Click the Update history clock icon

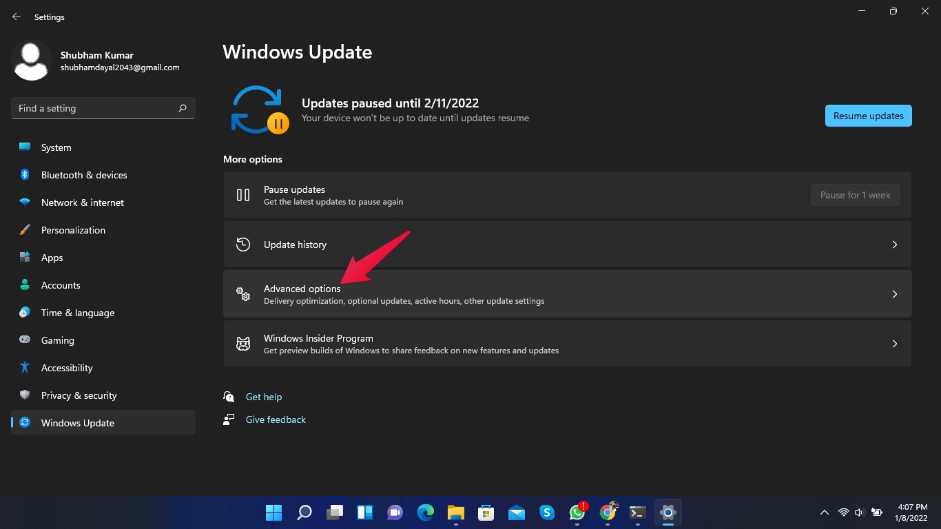coord(243,245)
